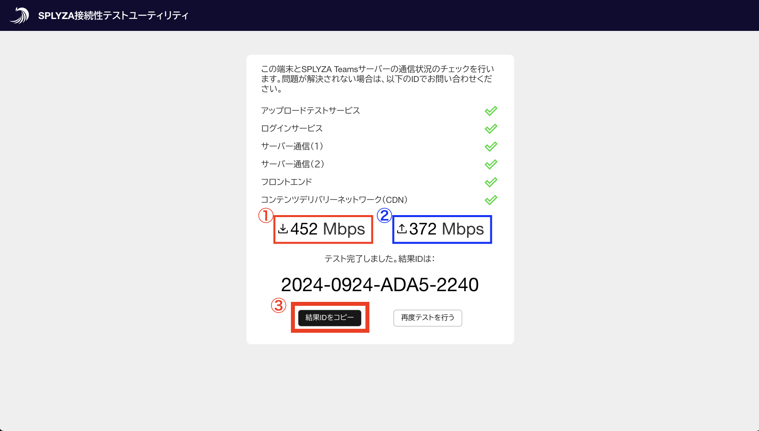The height and width of the screenshot is (431, 759).
Task: Click the コンテンツデリバリーネットワーク(CDN) label
Action: [334, 200]
